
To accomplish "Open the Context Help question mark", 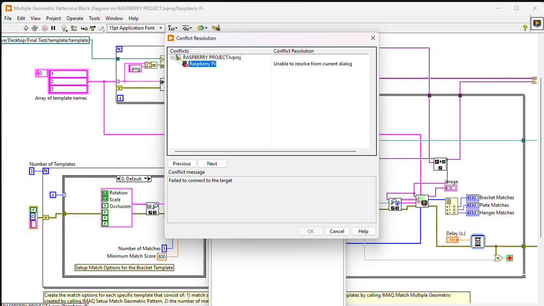I will 524,28.
